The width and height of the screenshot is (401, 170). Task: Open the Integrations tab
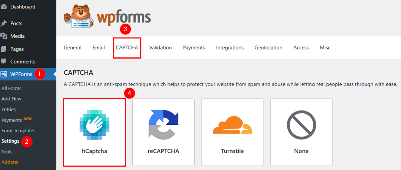pyautogui.click(x=230, y=48)
